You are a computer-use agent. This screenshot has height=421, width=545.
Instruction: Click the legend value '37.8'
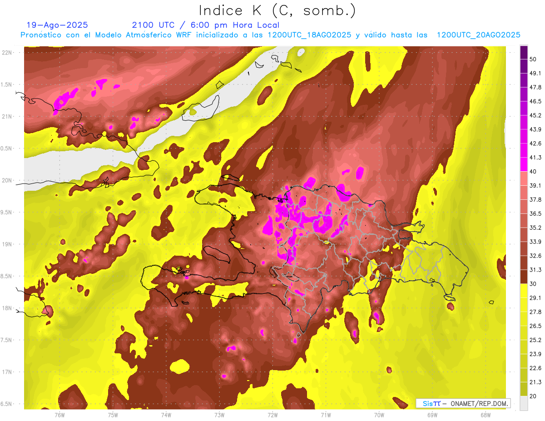[535, 200]
